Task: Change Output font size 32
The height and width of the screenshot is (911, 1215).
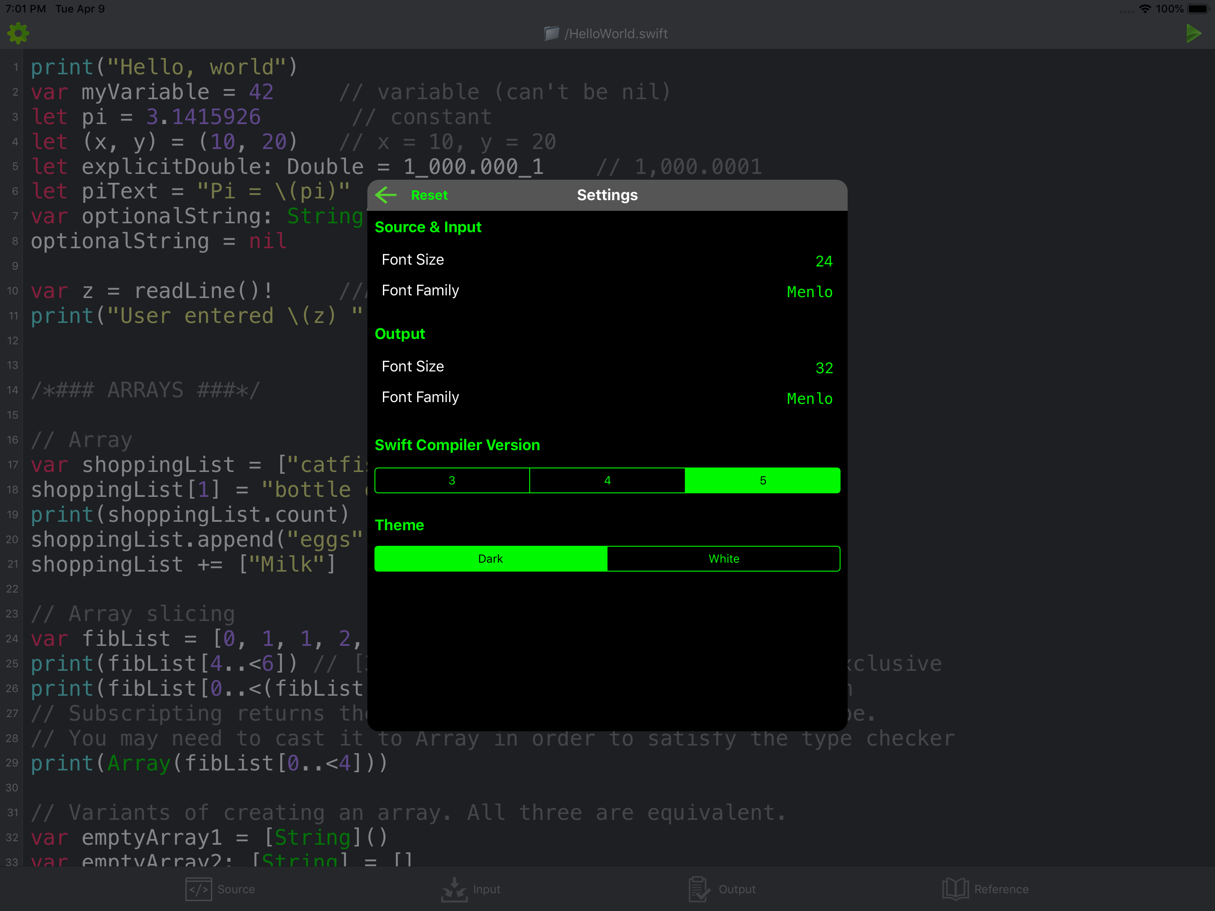Action: point(823,367)
